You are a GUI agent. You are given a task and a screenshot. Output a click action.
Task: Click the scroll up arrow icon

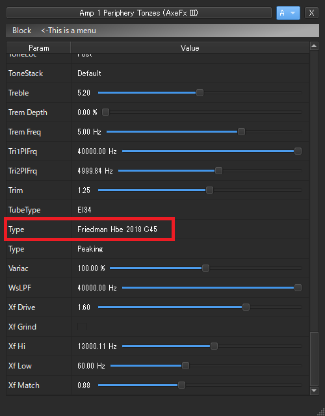click(x=314, y=46)
